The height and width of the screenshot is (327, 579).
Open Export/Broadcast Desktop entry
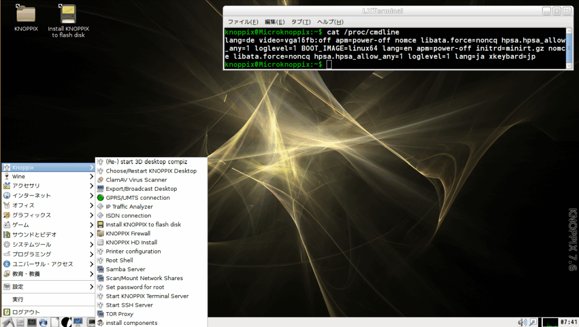click(151, 189)
